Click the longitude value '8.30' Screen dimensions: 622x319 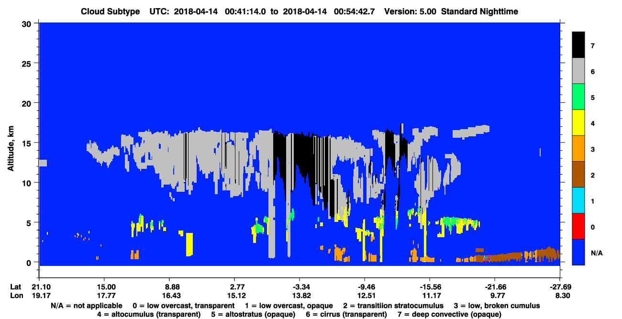[563, 296]
